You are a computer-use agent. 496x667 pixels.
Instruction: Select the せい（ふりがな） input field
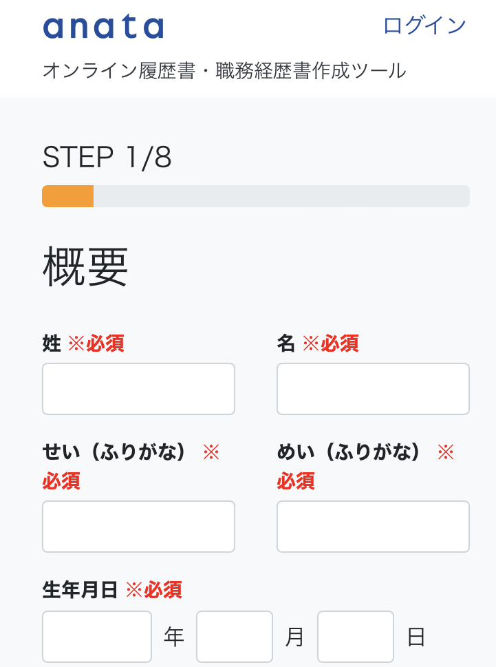pos(138,526)
